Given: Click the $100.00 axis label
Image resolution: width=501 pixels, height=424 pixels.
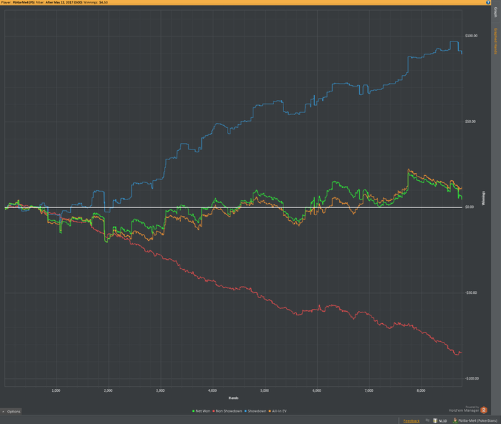Looking at the screenshot, I should coord(471,36).
